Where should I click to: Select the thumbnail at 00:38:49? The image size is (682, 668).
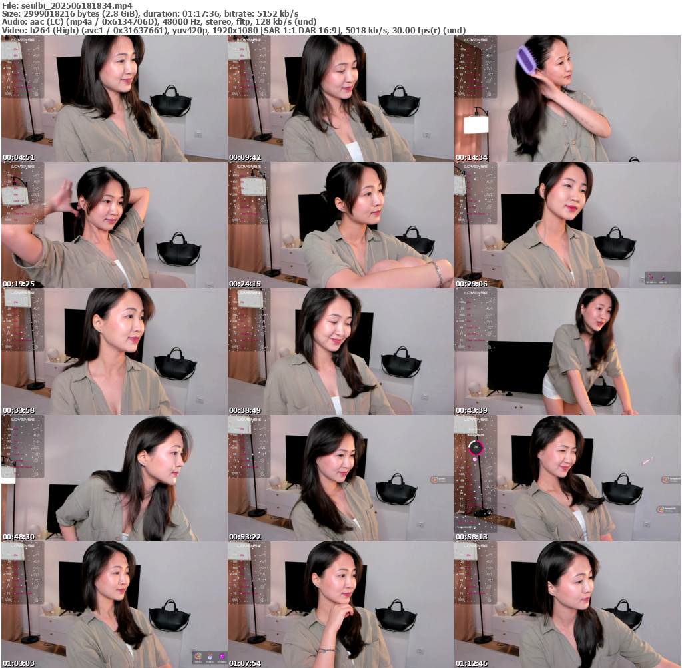pos(340,352)
